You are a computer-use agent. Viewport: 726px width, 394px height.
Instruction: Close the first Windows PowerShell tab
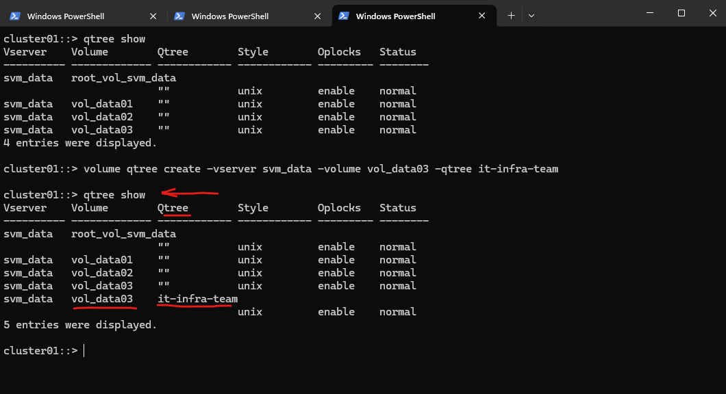click(152, 16)
